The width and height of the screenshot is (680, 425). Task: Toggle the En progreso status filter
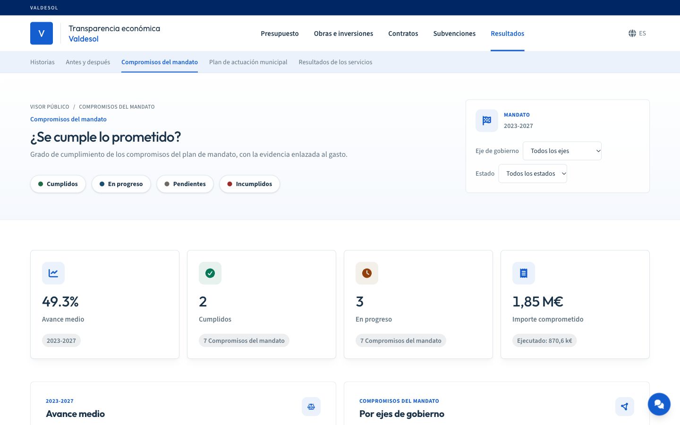(121, 184)
